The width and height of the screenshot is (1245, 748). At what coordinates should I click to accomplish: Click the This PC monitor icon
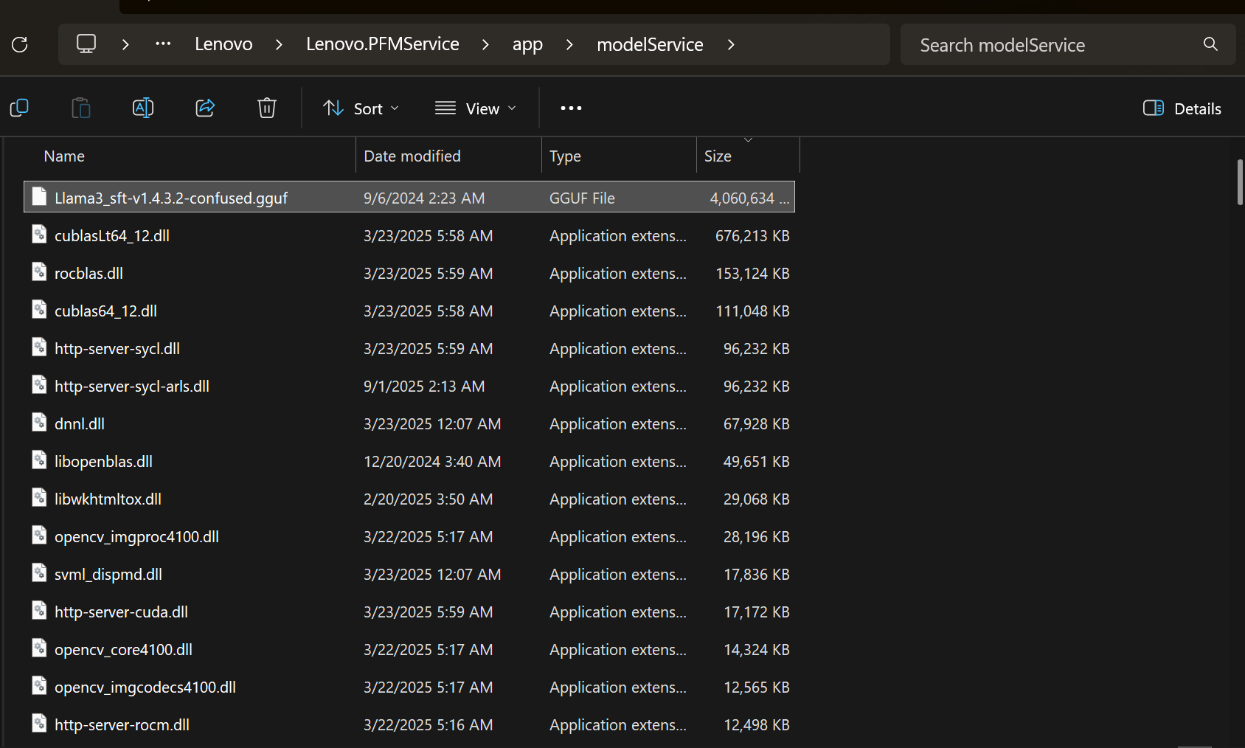(86, 44)
